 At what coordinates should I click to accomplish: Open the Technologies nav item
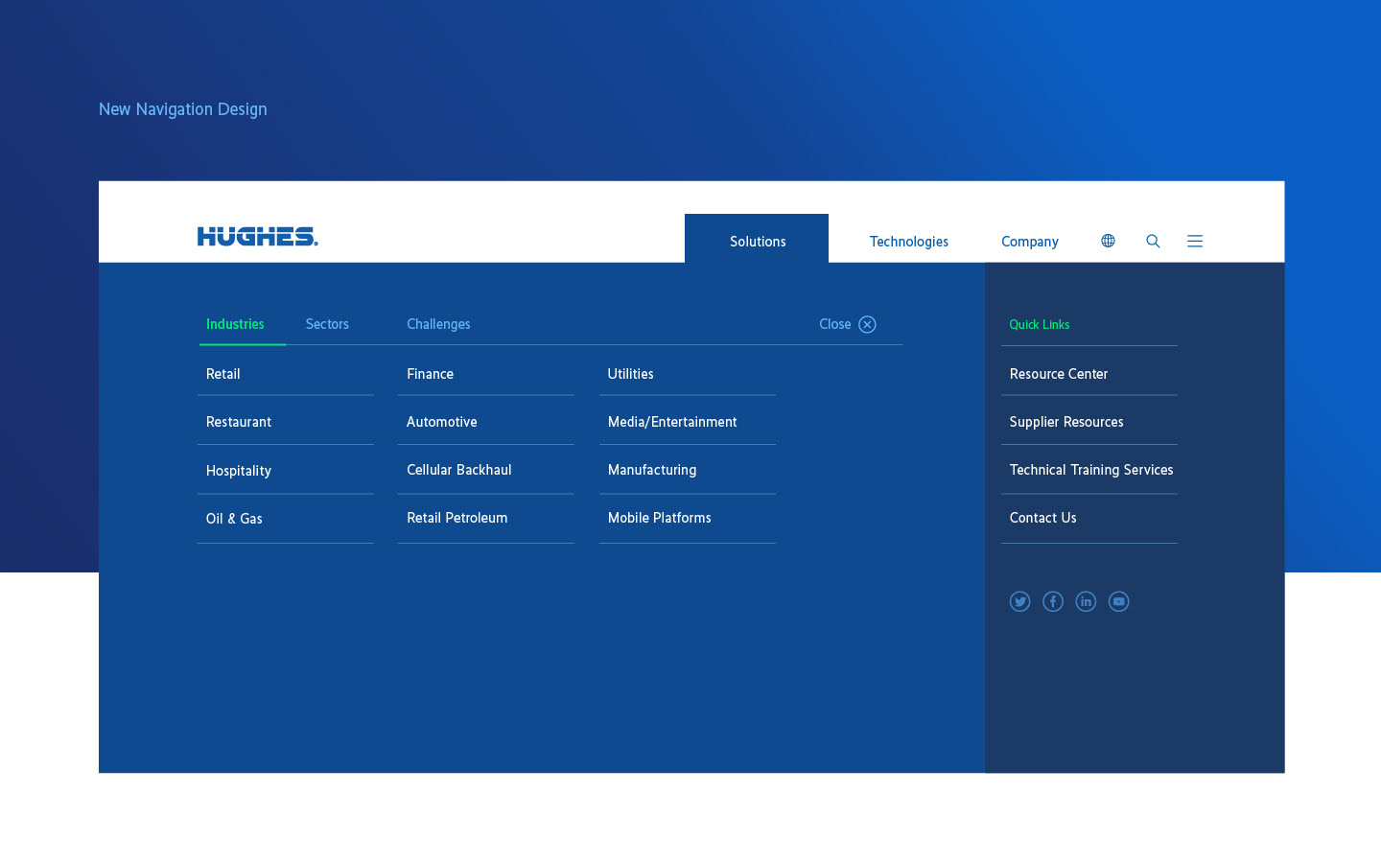click(909, 242)
